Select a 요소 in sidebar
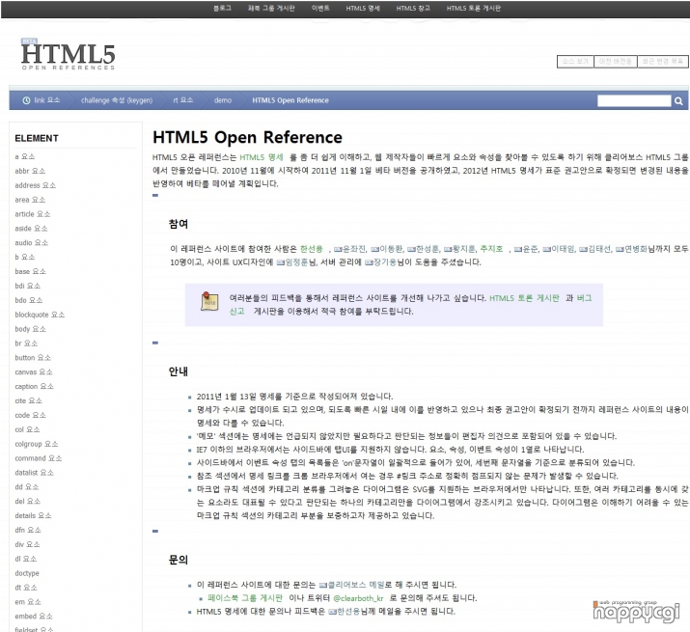This screenshot has width=690, height=632. pos(25,156)
